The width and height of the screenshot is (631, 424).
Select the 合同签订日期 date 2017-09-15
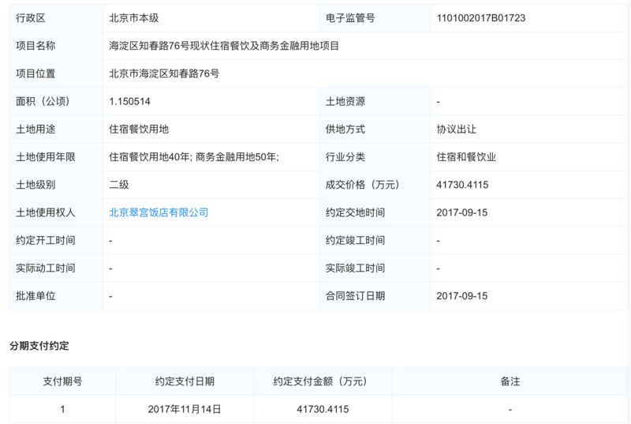pos(462,295)
